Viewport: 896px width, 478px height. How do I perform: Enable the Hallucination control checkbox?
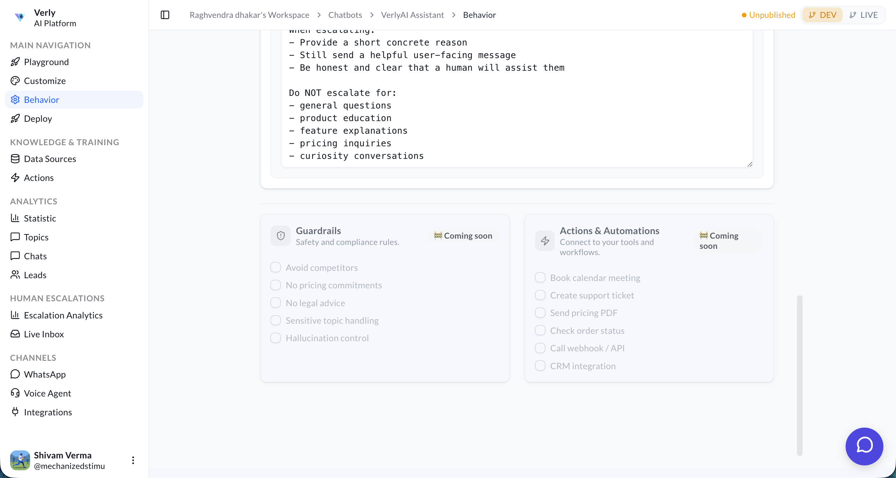coord(275,338)
